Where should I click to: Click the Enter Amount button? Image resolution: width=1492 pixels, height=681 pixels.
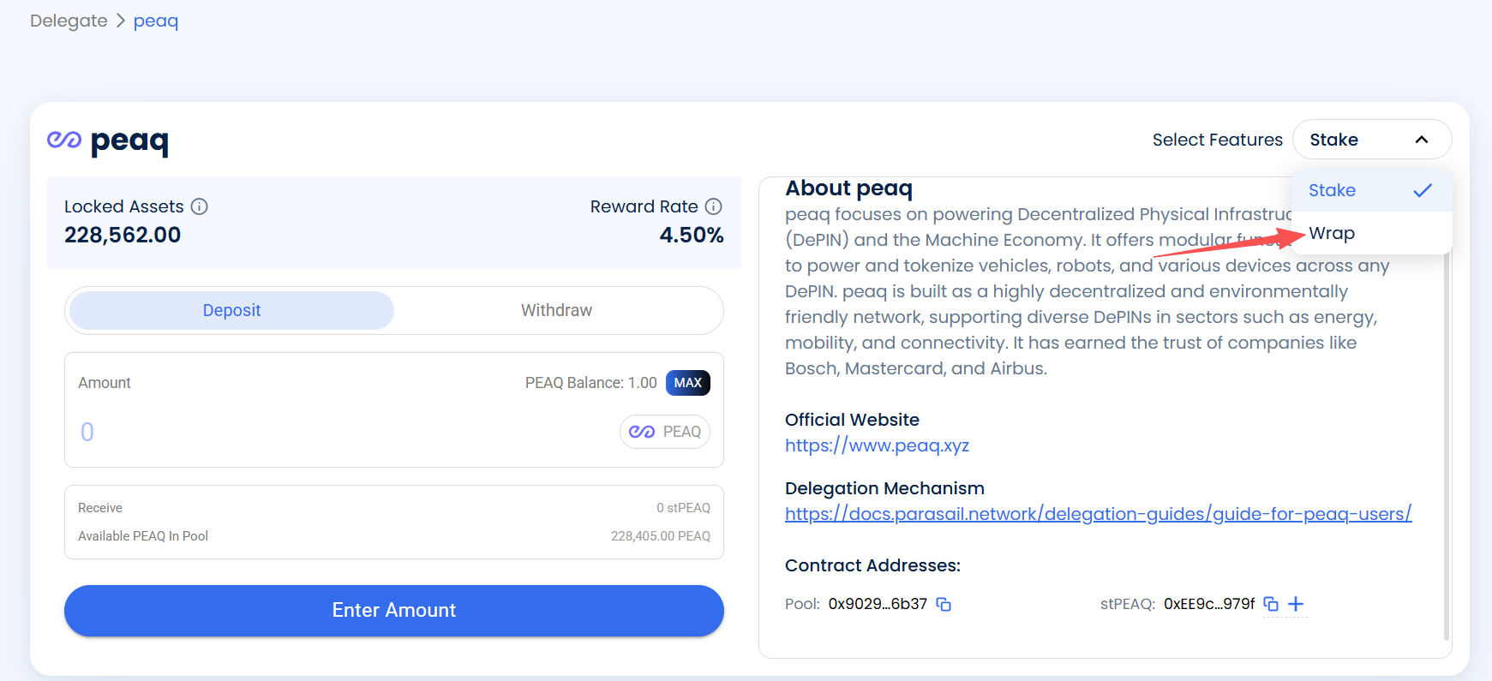tap(394, 610)
